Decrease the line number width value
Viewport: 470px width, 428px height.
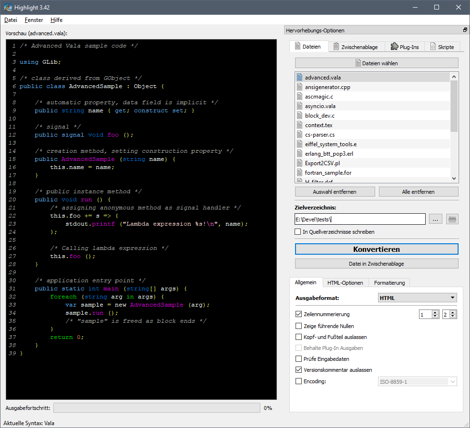pyautogui.click(x=453, y=317)
